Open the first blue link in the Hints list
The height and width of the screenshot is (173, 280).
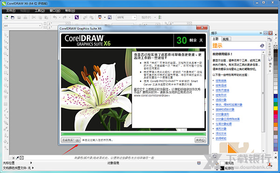221,81
